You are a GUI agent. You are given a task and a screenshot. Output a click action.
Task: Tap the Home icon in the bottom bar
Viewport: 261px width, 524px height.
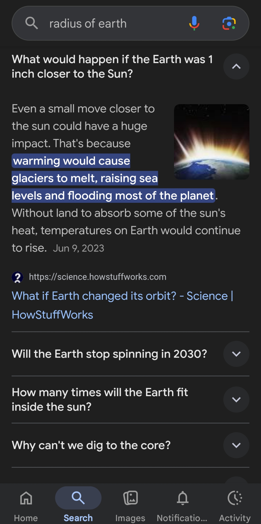[26, 498]
